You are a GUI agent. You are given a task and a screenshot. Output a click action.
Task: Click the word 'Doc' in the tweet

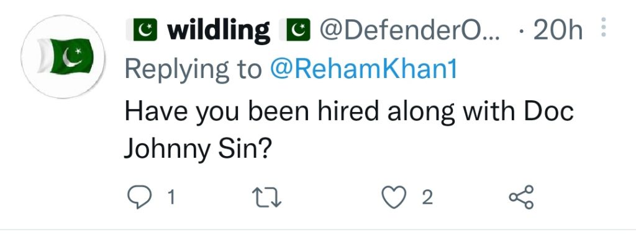point(549,111)
